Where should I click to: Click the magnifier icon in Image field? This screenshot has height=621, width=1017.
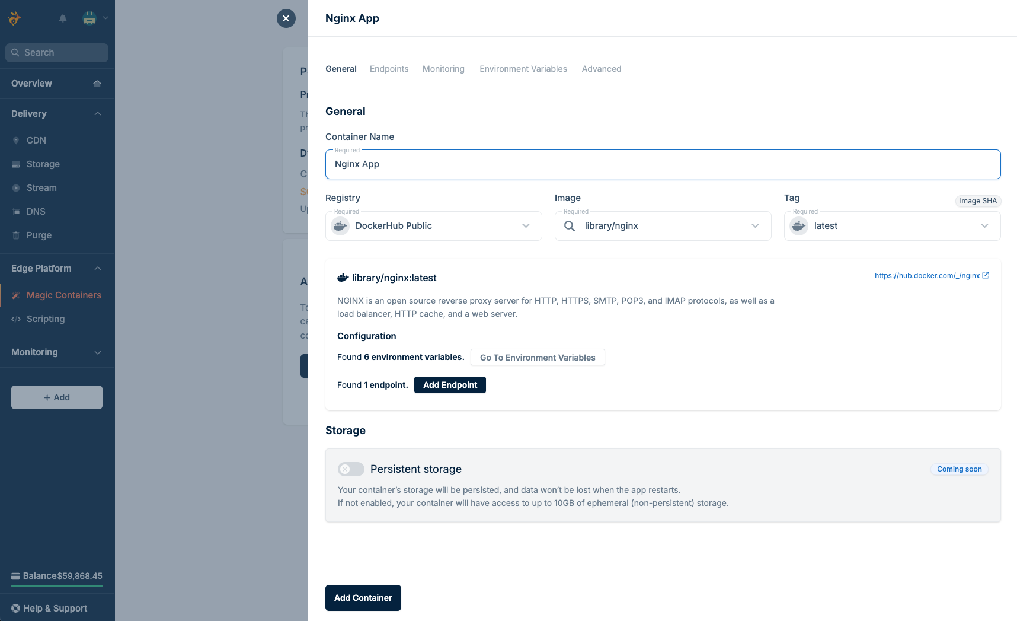pos(570,226)
